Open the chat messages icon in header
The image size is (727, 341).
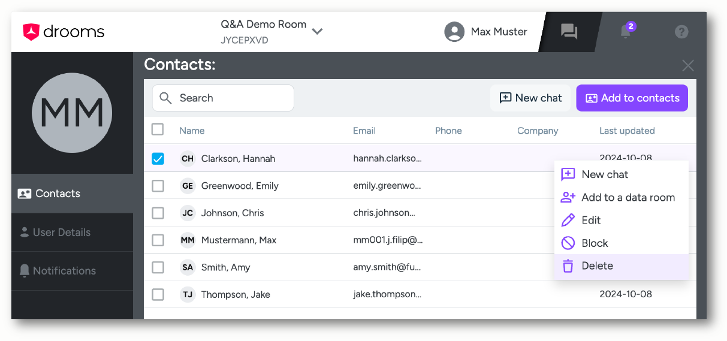(569, 32)
